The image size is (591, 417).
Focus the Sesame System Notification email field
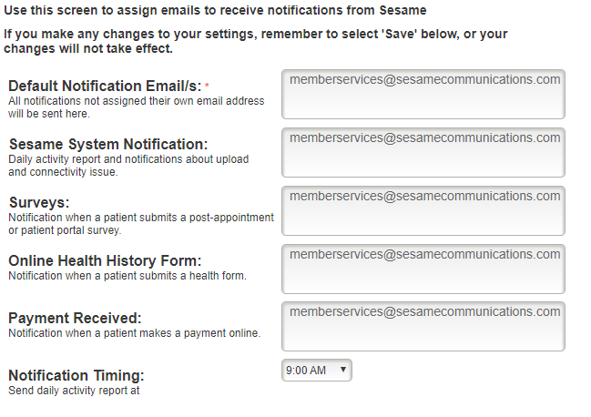click(423, 153)
